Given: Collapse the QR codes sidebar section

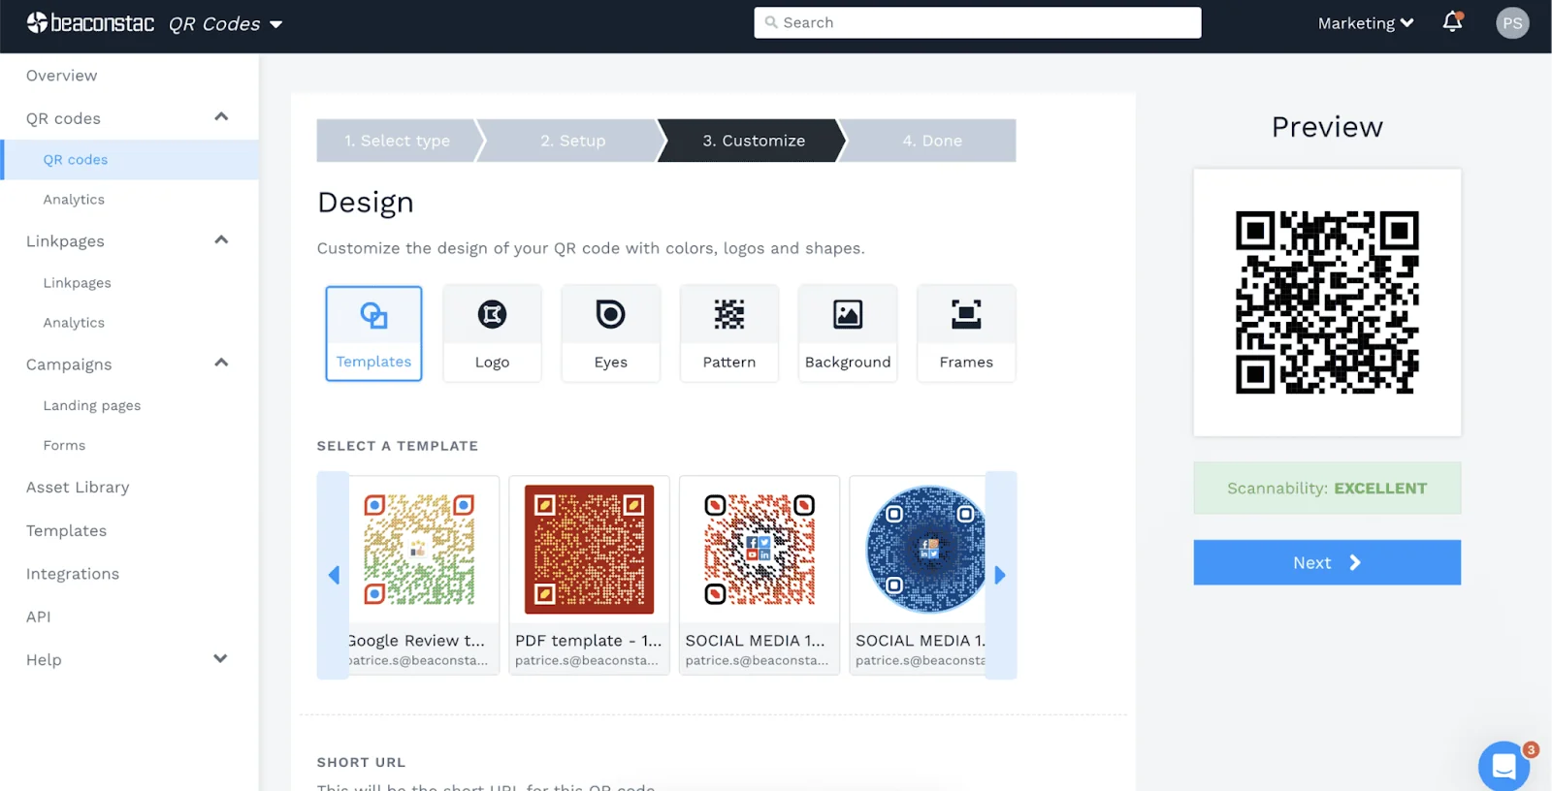Looking at the screenshot, I should (221, 117).
